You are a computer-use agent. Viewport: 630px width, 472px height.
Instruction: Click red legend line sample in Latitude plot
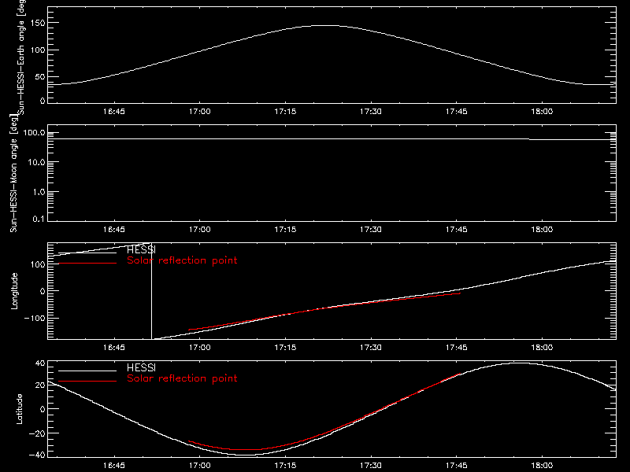click(x=87, y=382)
